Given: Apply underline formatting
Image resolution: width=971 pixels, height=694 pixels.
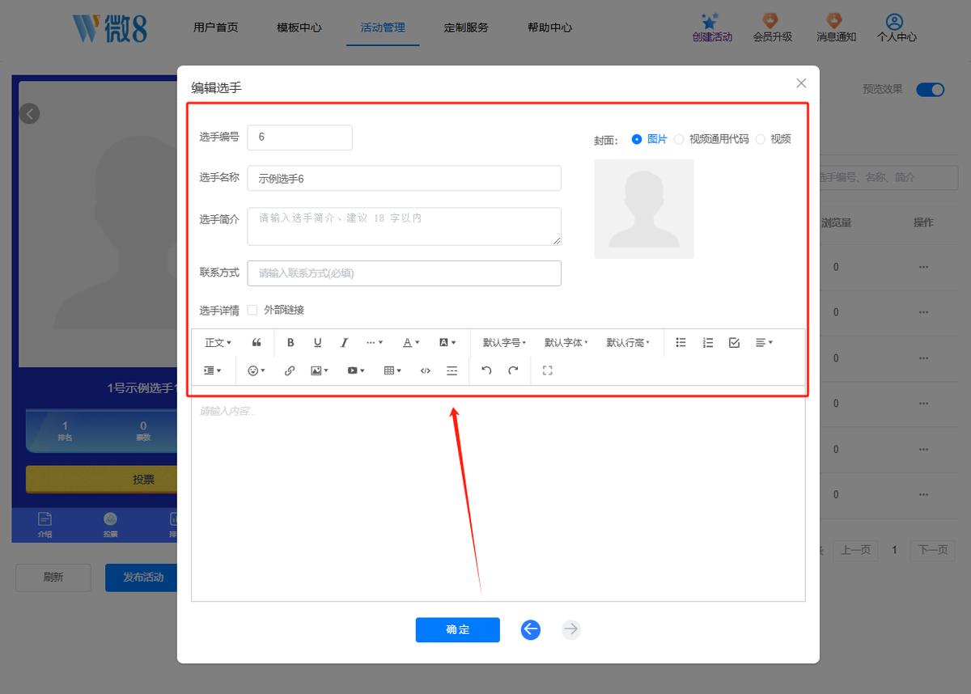Looking at the screenshot, I should pyautogui.click(x=317, y=343).
